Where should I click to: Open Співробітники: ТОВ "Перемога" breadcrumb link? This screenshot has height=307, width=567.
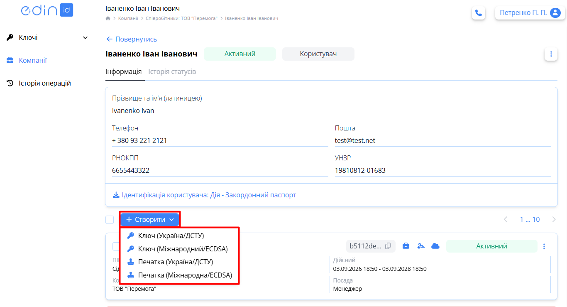[181, 18]
